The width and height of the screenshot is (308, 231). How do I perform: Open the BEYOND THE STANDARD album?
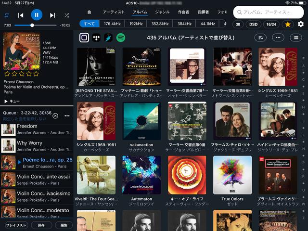coord(96,67)
